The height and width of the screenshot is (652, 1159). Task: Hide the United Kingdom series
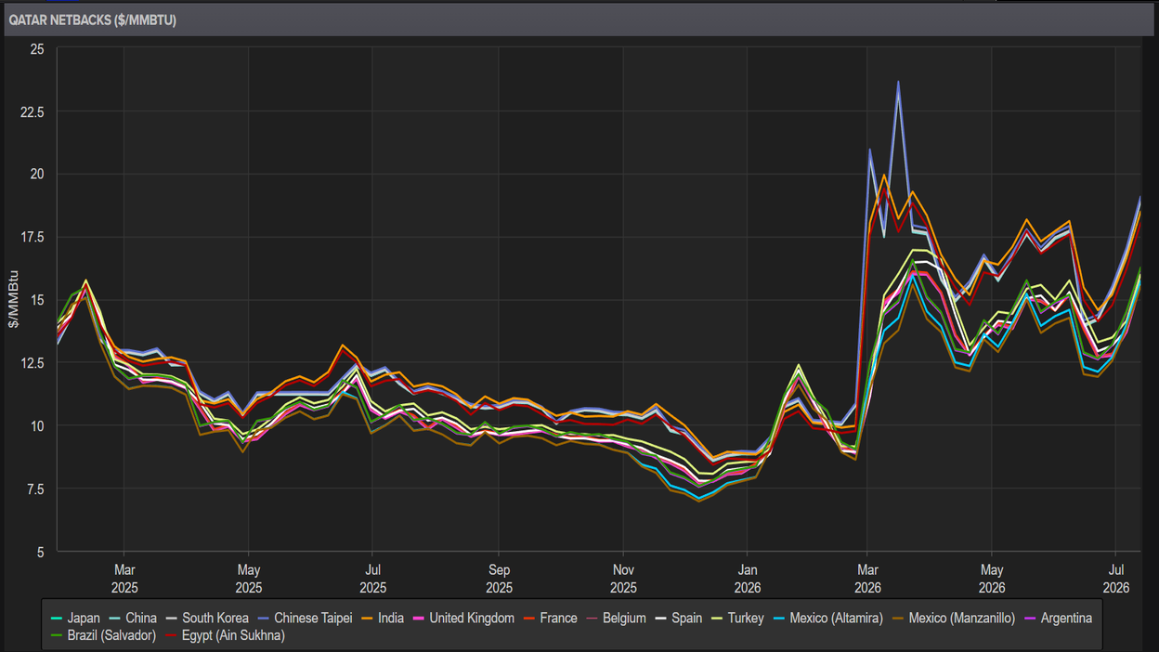(x=462, y=618)
